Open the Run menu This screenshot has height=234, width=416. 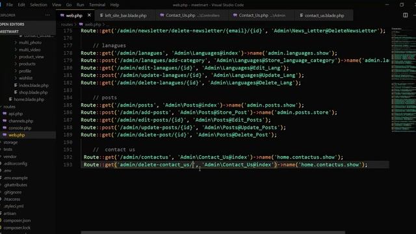click(x=80, y=5)
